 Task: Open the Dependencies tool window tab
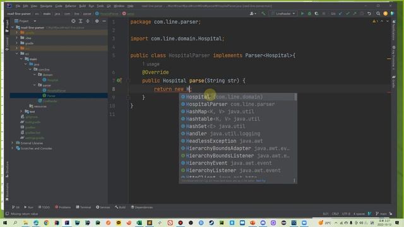coord(141,207)
